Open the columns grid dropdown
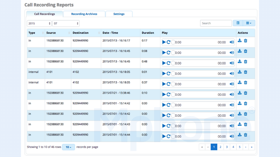 click(x=249, y=23)
